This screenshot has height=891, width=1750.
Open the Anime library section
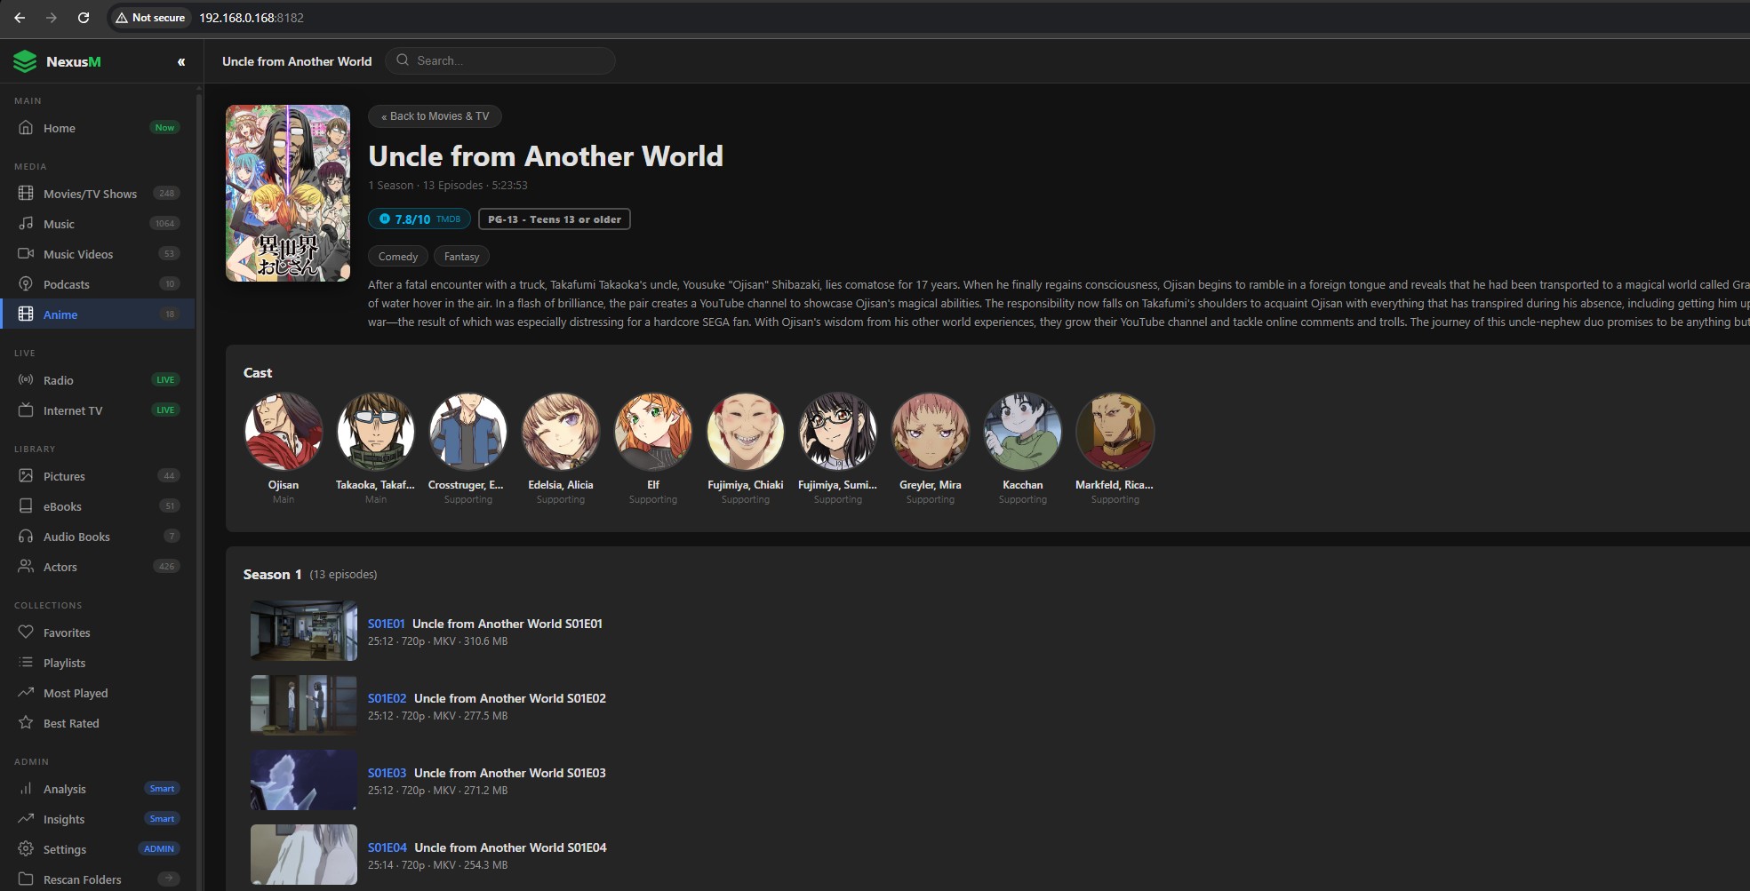click(62, 314)
